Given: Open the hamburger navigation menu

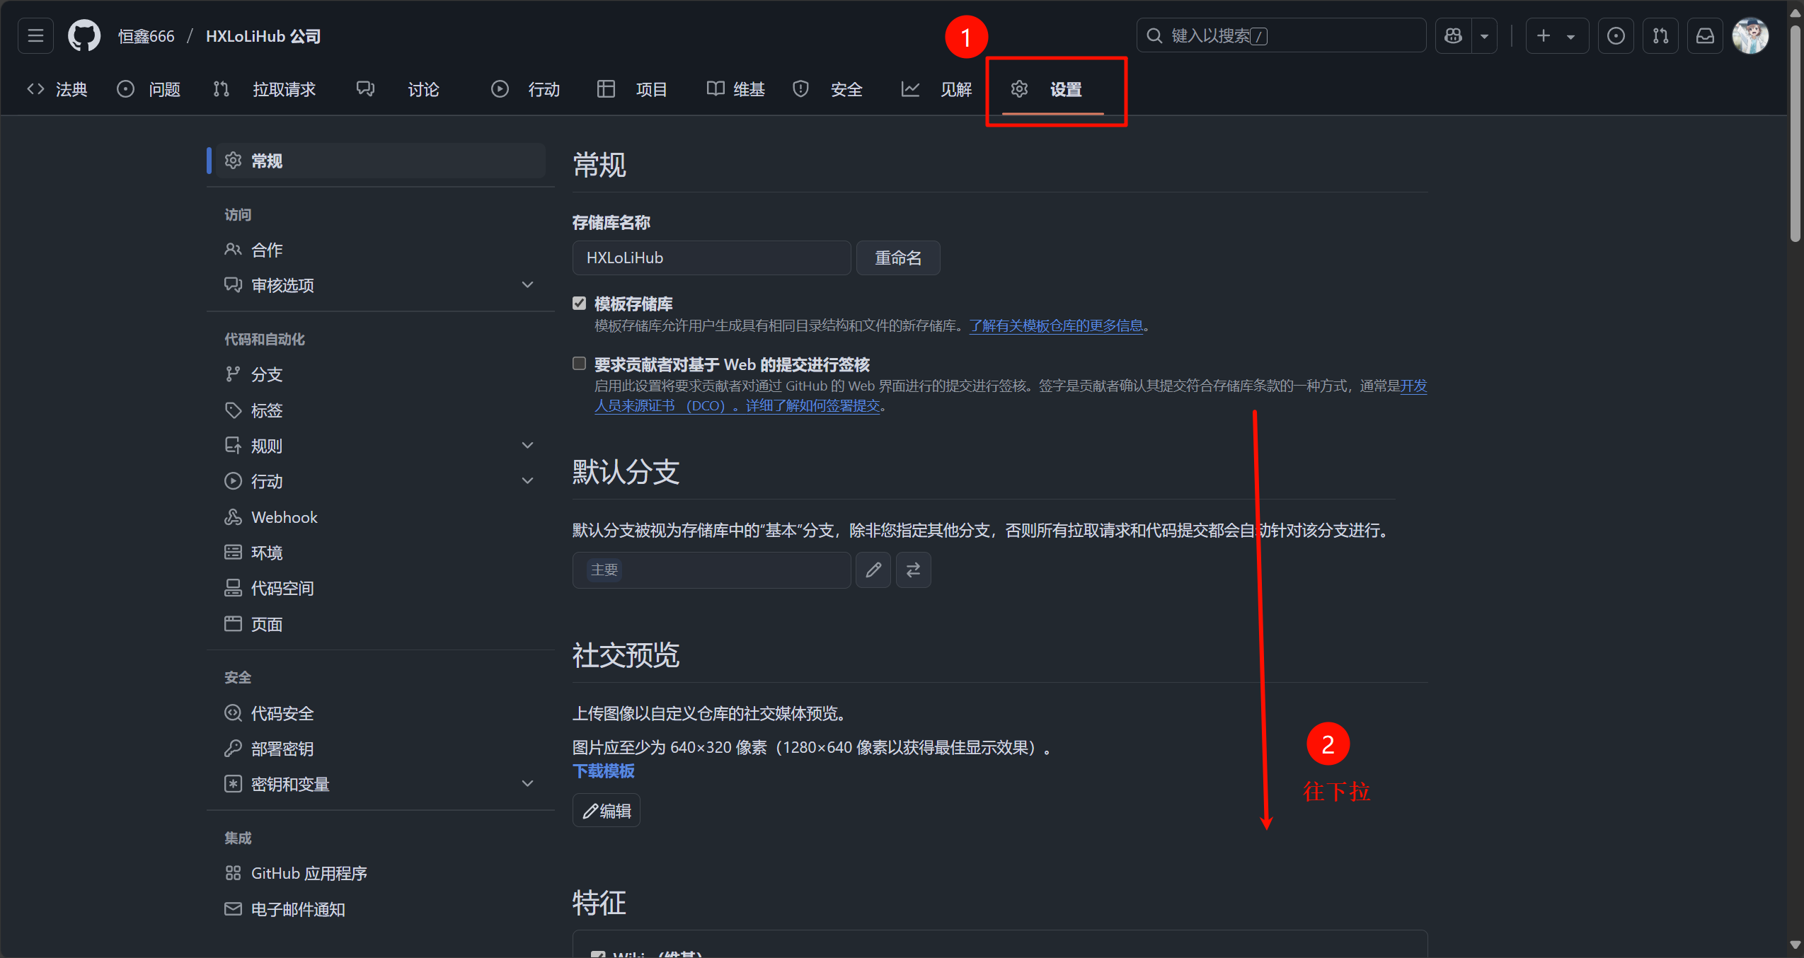Looking at the screenshot, I should tap(35, 35).
